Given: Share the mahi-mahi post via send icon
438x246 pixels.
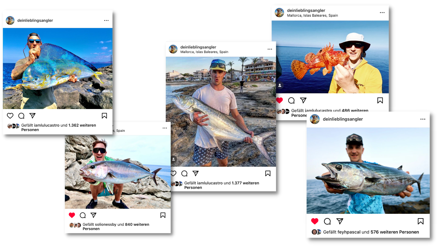Looking at the screenshot, I should point(33,116).
